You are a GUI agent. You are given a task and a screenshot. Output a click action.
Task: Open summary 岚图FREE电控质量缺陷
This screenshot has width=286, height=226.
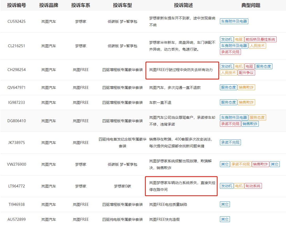tap(168, 205)
